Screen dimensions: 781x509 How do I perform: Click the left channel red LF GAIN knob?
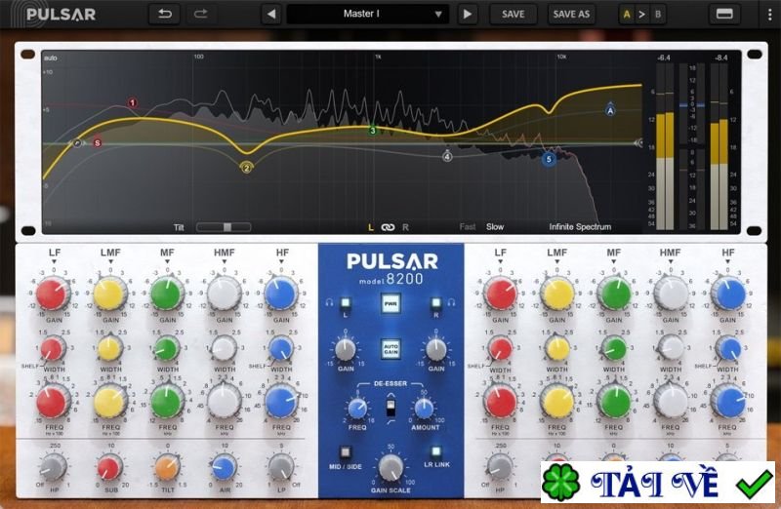[52, 294]
